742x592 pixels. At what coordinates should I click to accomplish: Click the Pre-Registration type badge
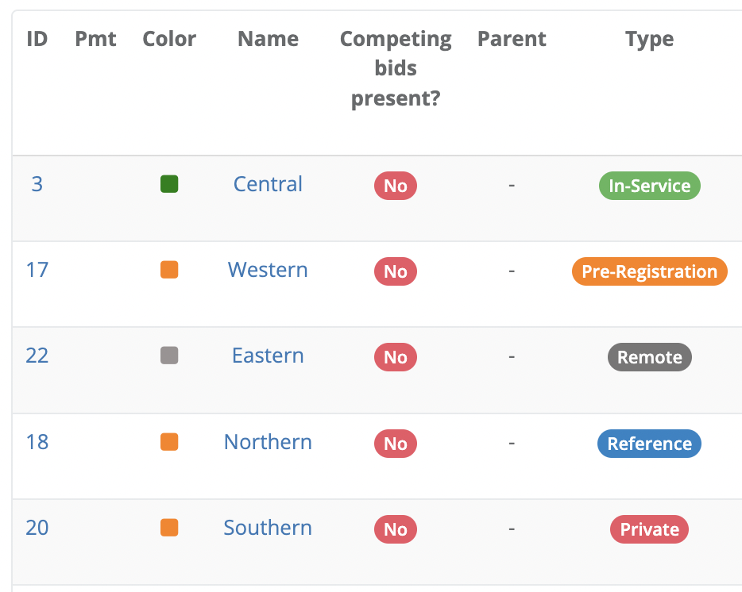point(649,271)
